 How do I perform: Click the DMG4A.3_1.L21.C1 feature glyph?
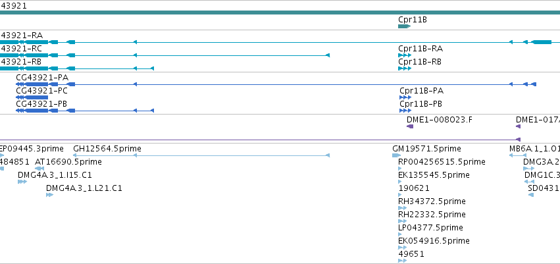tap(49, 195)
